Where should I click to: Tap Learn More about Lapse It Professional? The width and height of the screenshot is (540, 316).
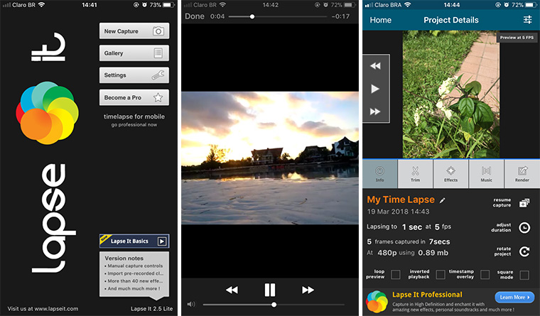click(x=514, y=297)
